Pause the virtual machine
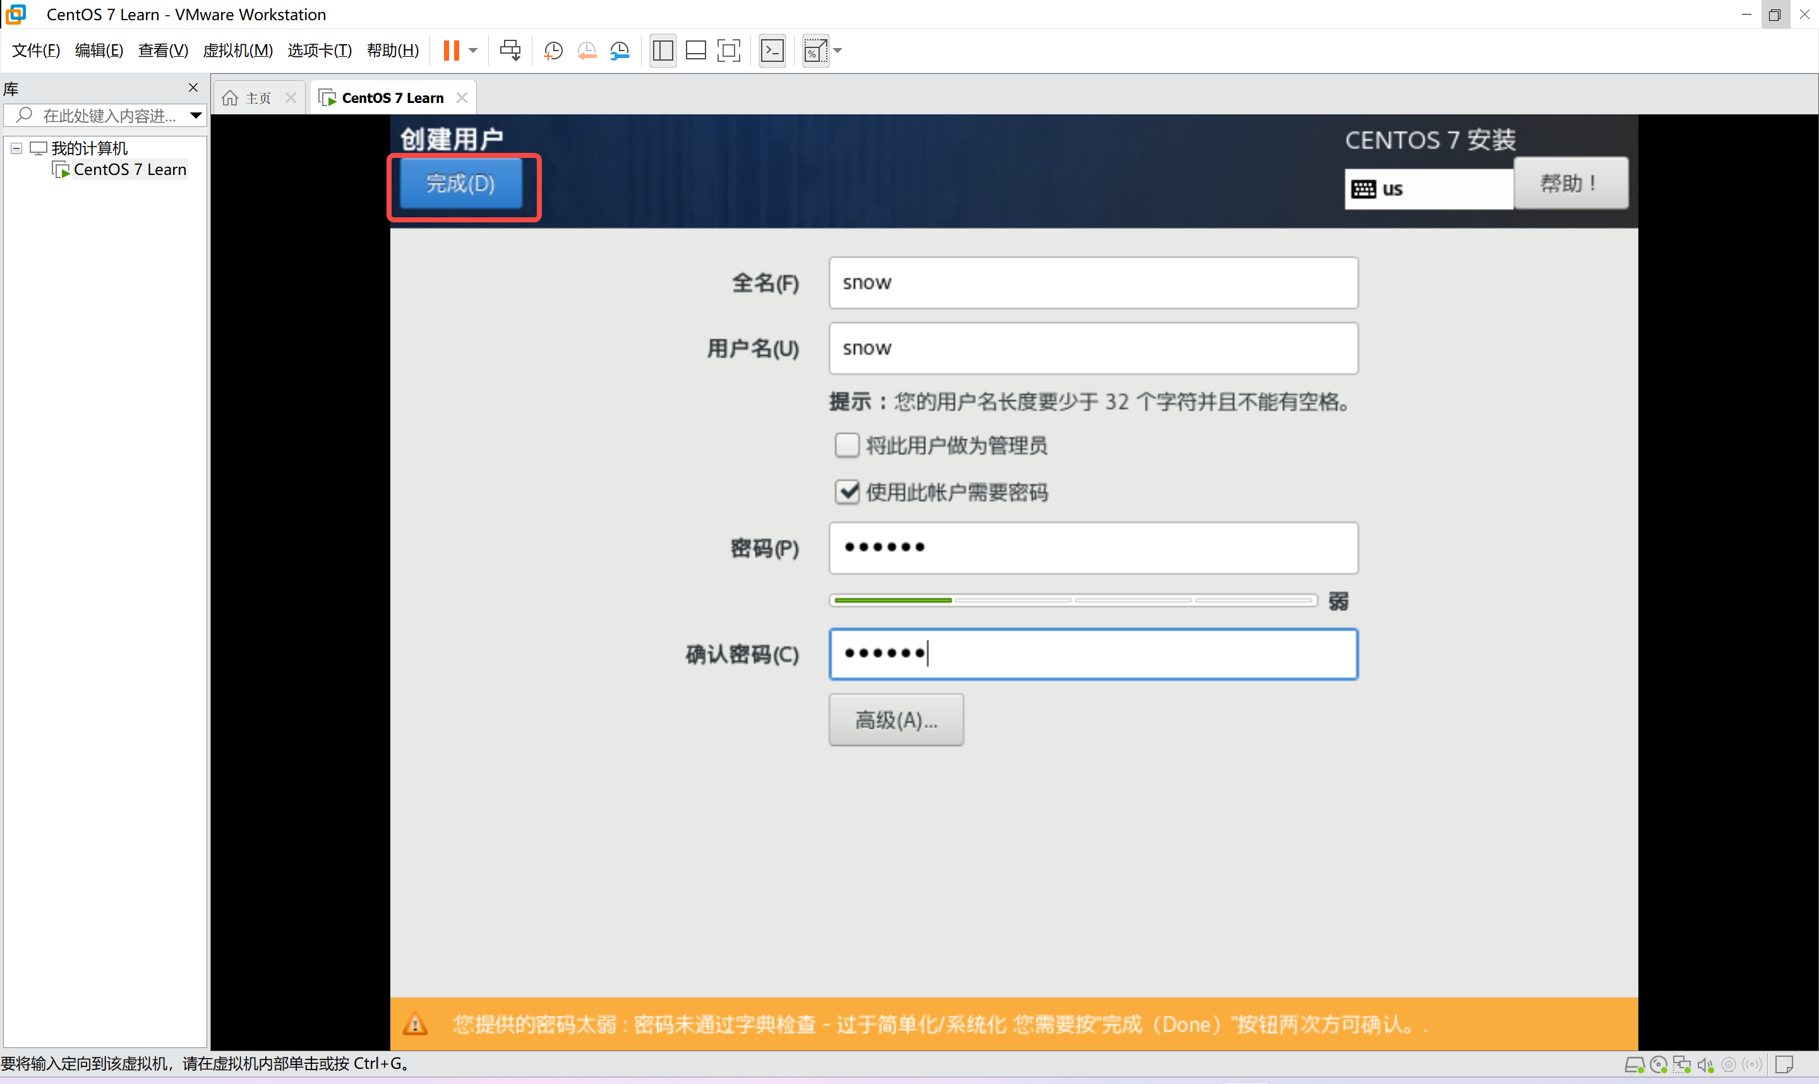This screenshot has height=1084, width=1819. click(x=452, y=51)
